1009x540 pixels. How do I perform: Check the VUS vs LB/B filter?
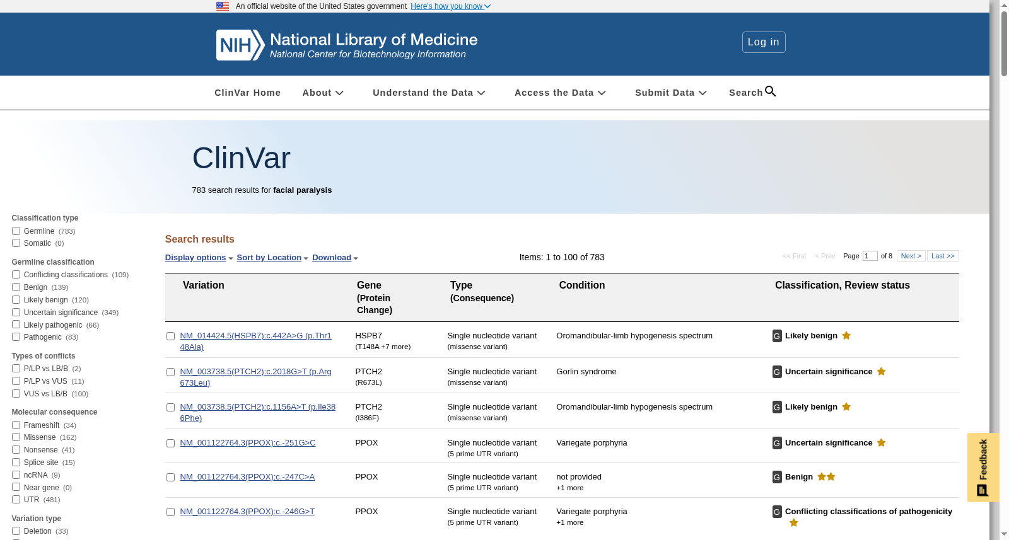(x=16, y=394)
